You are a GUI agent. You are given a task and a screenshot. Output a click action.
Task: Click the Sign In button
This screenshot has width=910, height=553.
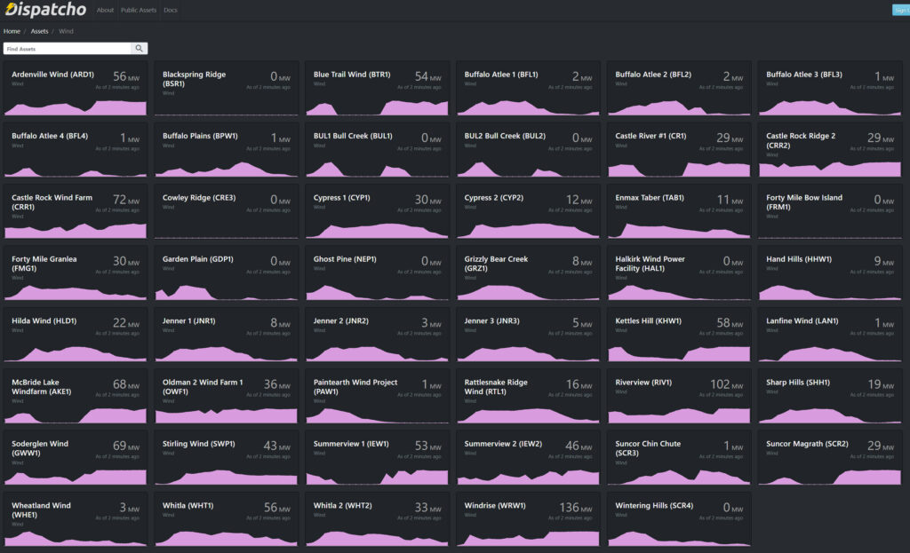[x=900, y=11]
